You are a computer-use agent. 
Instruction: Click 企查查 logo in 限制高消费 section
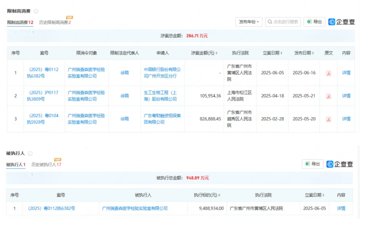pos(342,22)
